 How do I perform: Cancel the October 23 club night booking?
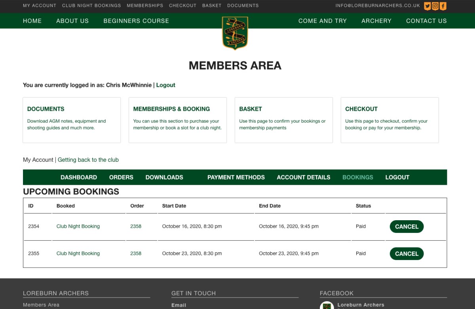point(407,254)
